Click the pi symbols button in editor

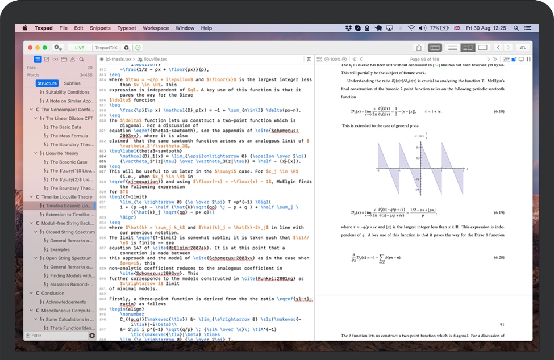309,59
